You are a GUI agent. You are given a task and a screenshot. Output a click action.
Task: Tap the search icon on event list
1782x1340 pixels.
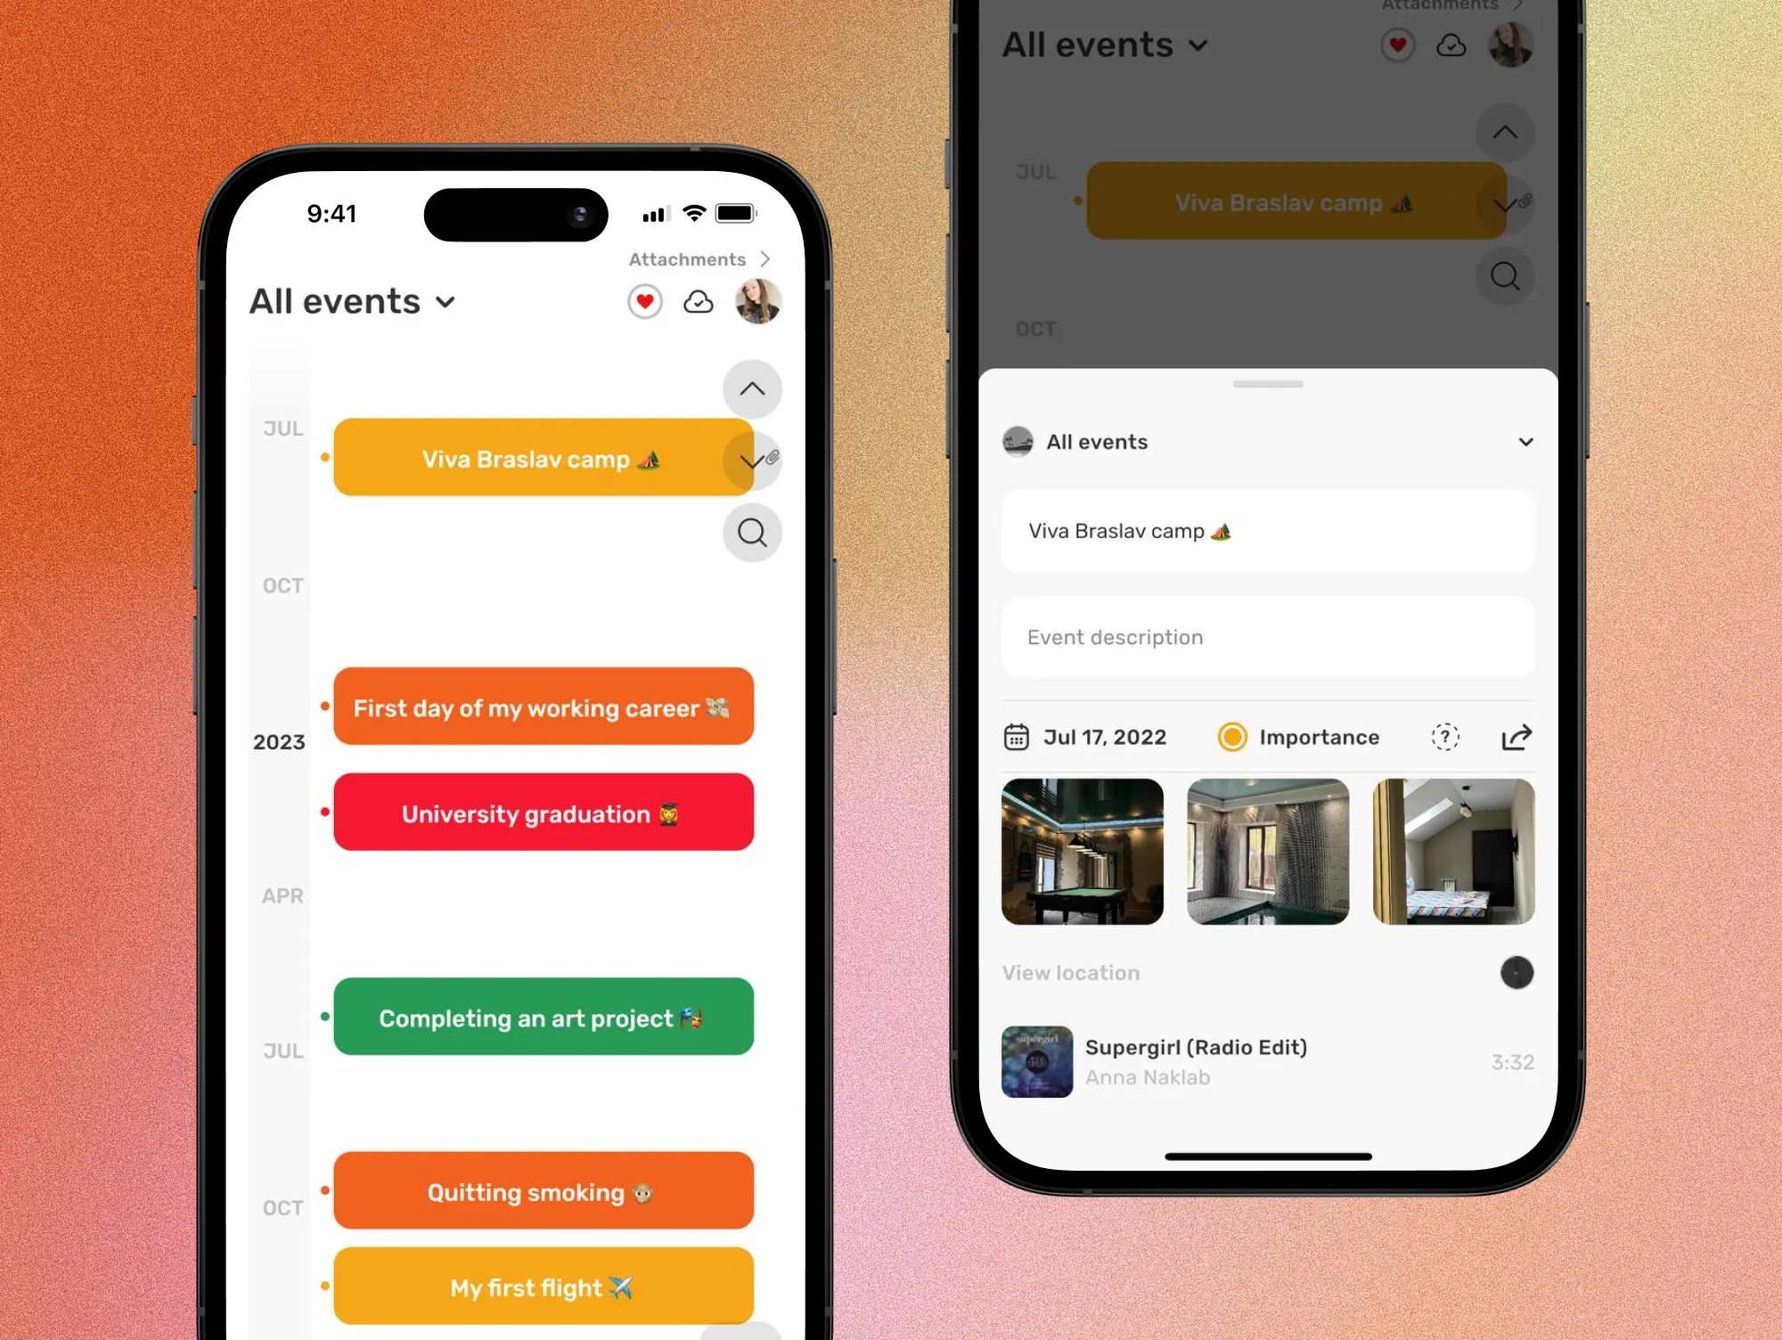(753, 532)
